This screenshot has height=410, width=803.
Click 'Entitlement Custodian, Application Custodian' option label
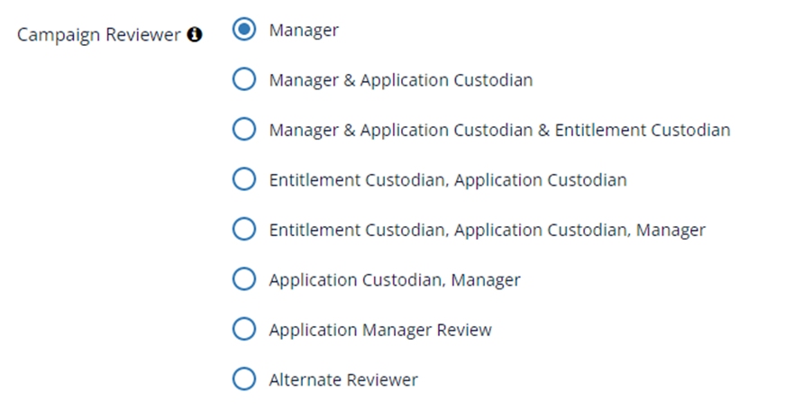448,180
